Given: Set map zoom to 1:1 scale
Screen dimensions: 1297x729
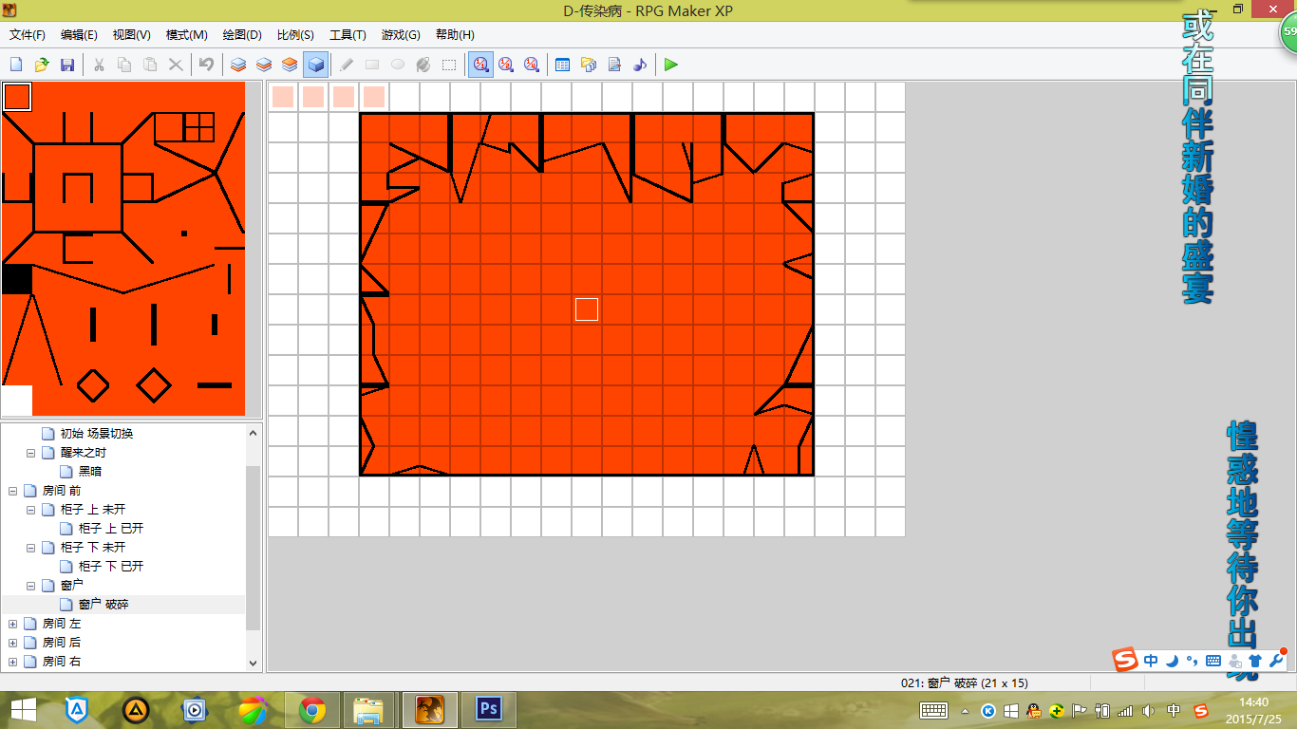Looking at the screenshot, I should tap(480, 65).
